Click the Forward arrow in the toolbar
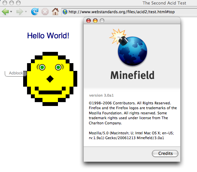This screenshot has width=197, height=172. tap(20, 12)
